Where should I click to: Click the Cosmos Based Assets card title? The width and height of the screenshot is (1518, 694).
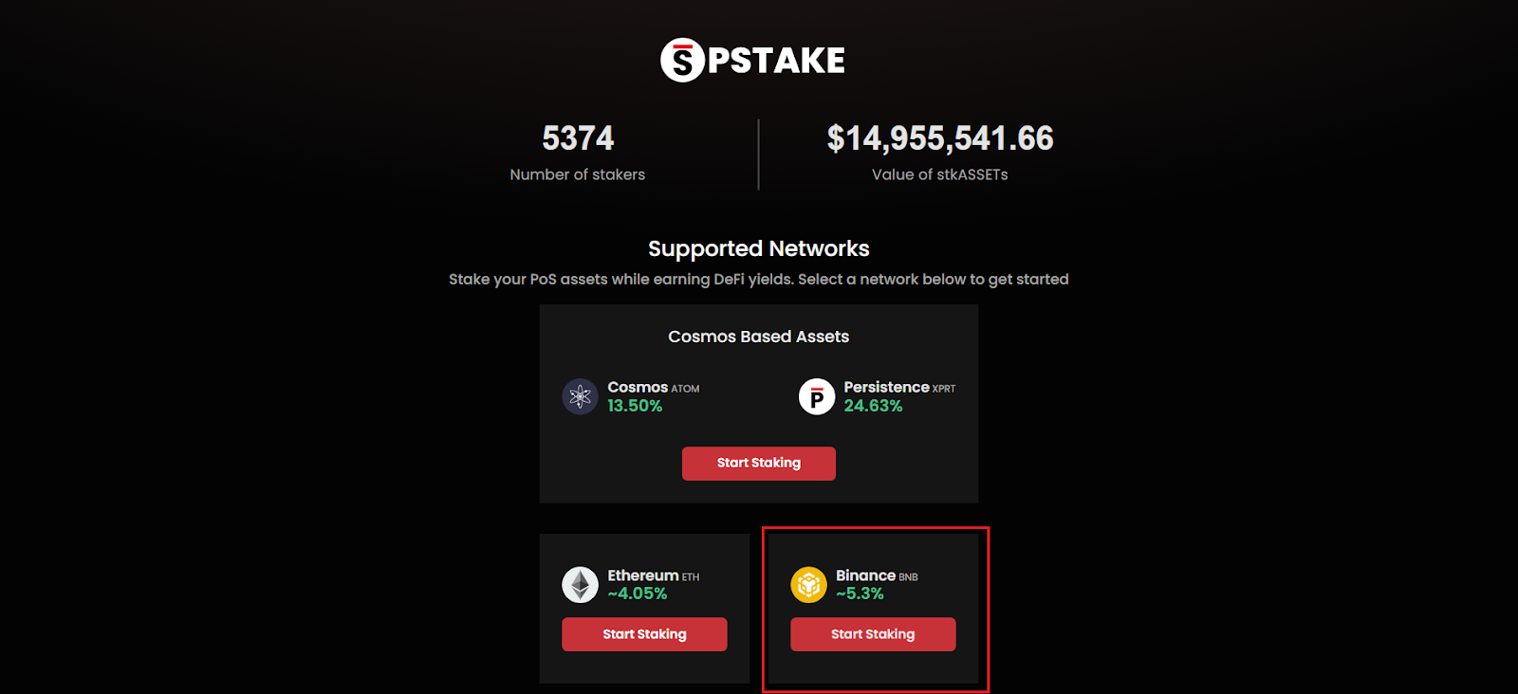(x=759, y=337)
